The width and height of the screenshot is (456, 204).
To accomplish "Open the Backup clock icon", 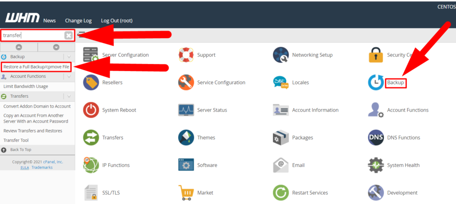I will pos(376,82).
